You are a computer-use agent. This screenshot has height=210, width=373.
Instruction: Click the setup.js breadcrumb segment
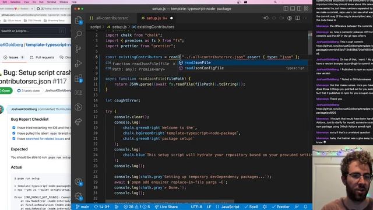click(x=119, y=27)
